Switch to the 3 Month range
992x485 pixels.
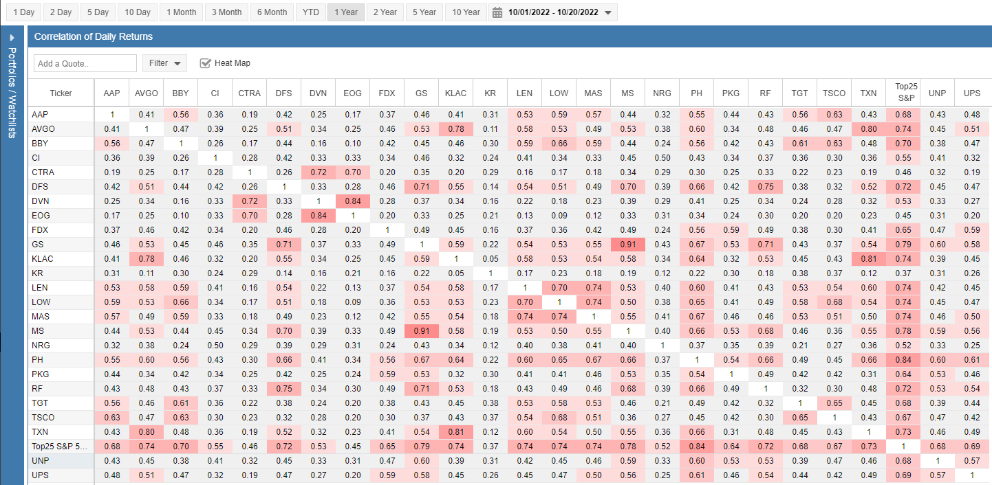click(226, 12)
